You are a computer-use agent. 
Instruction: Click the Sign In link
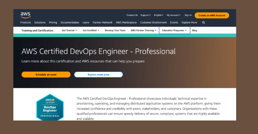(188, 15)
